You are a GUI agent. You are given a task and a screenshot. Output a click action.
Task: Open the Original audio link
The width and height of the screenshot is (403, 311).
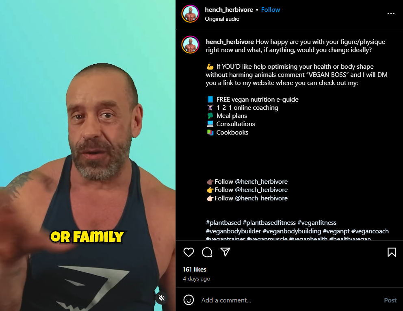click(x=222, y=19)
